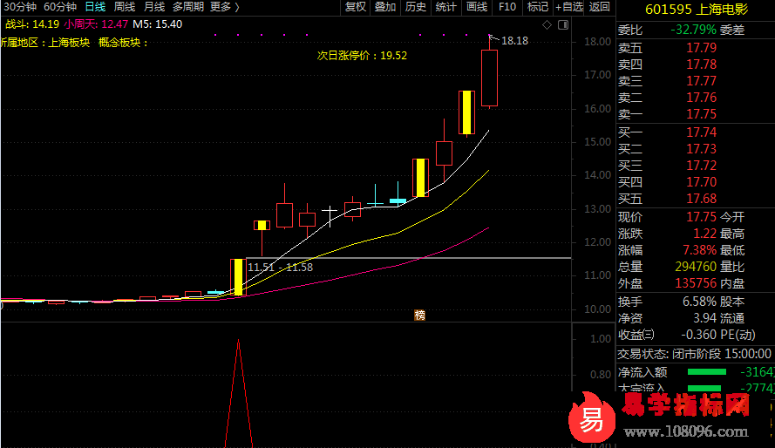Click the 返回 back button
Screen dimensions: 775x448
(599, 7)
